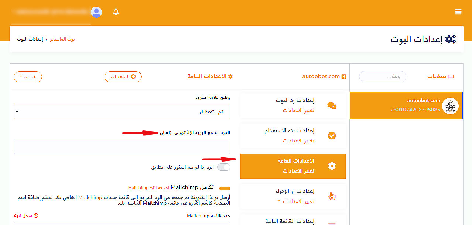Click the bot reply settings chat icon
This screenshot has height=225, width=472.
click(x=332, y=105)
